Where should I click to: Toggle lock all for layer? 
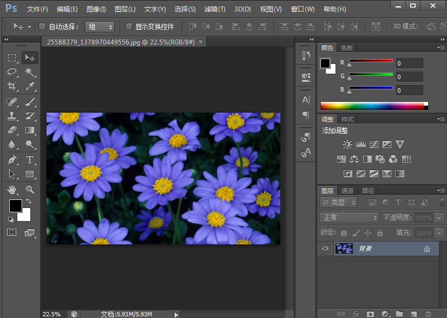click(380, 233)
